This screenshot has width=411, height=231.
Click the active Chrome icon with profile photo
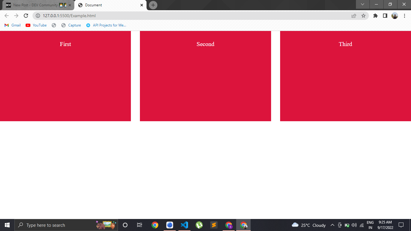(243, 225)
